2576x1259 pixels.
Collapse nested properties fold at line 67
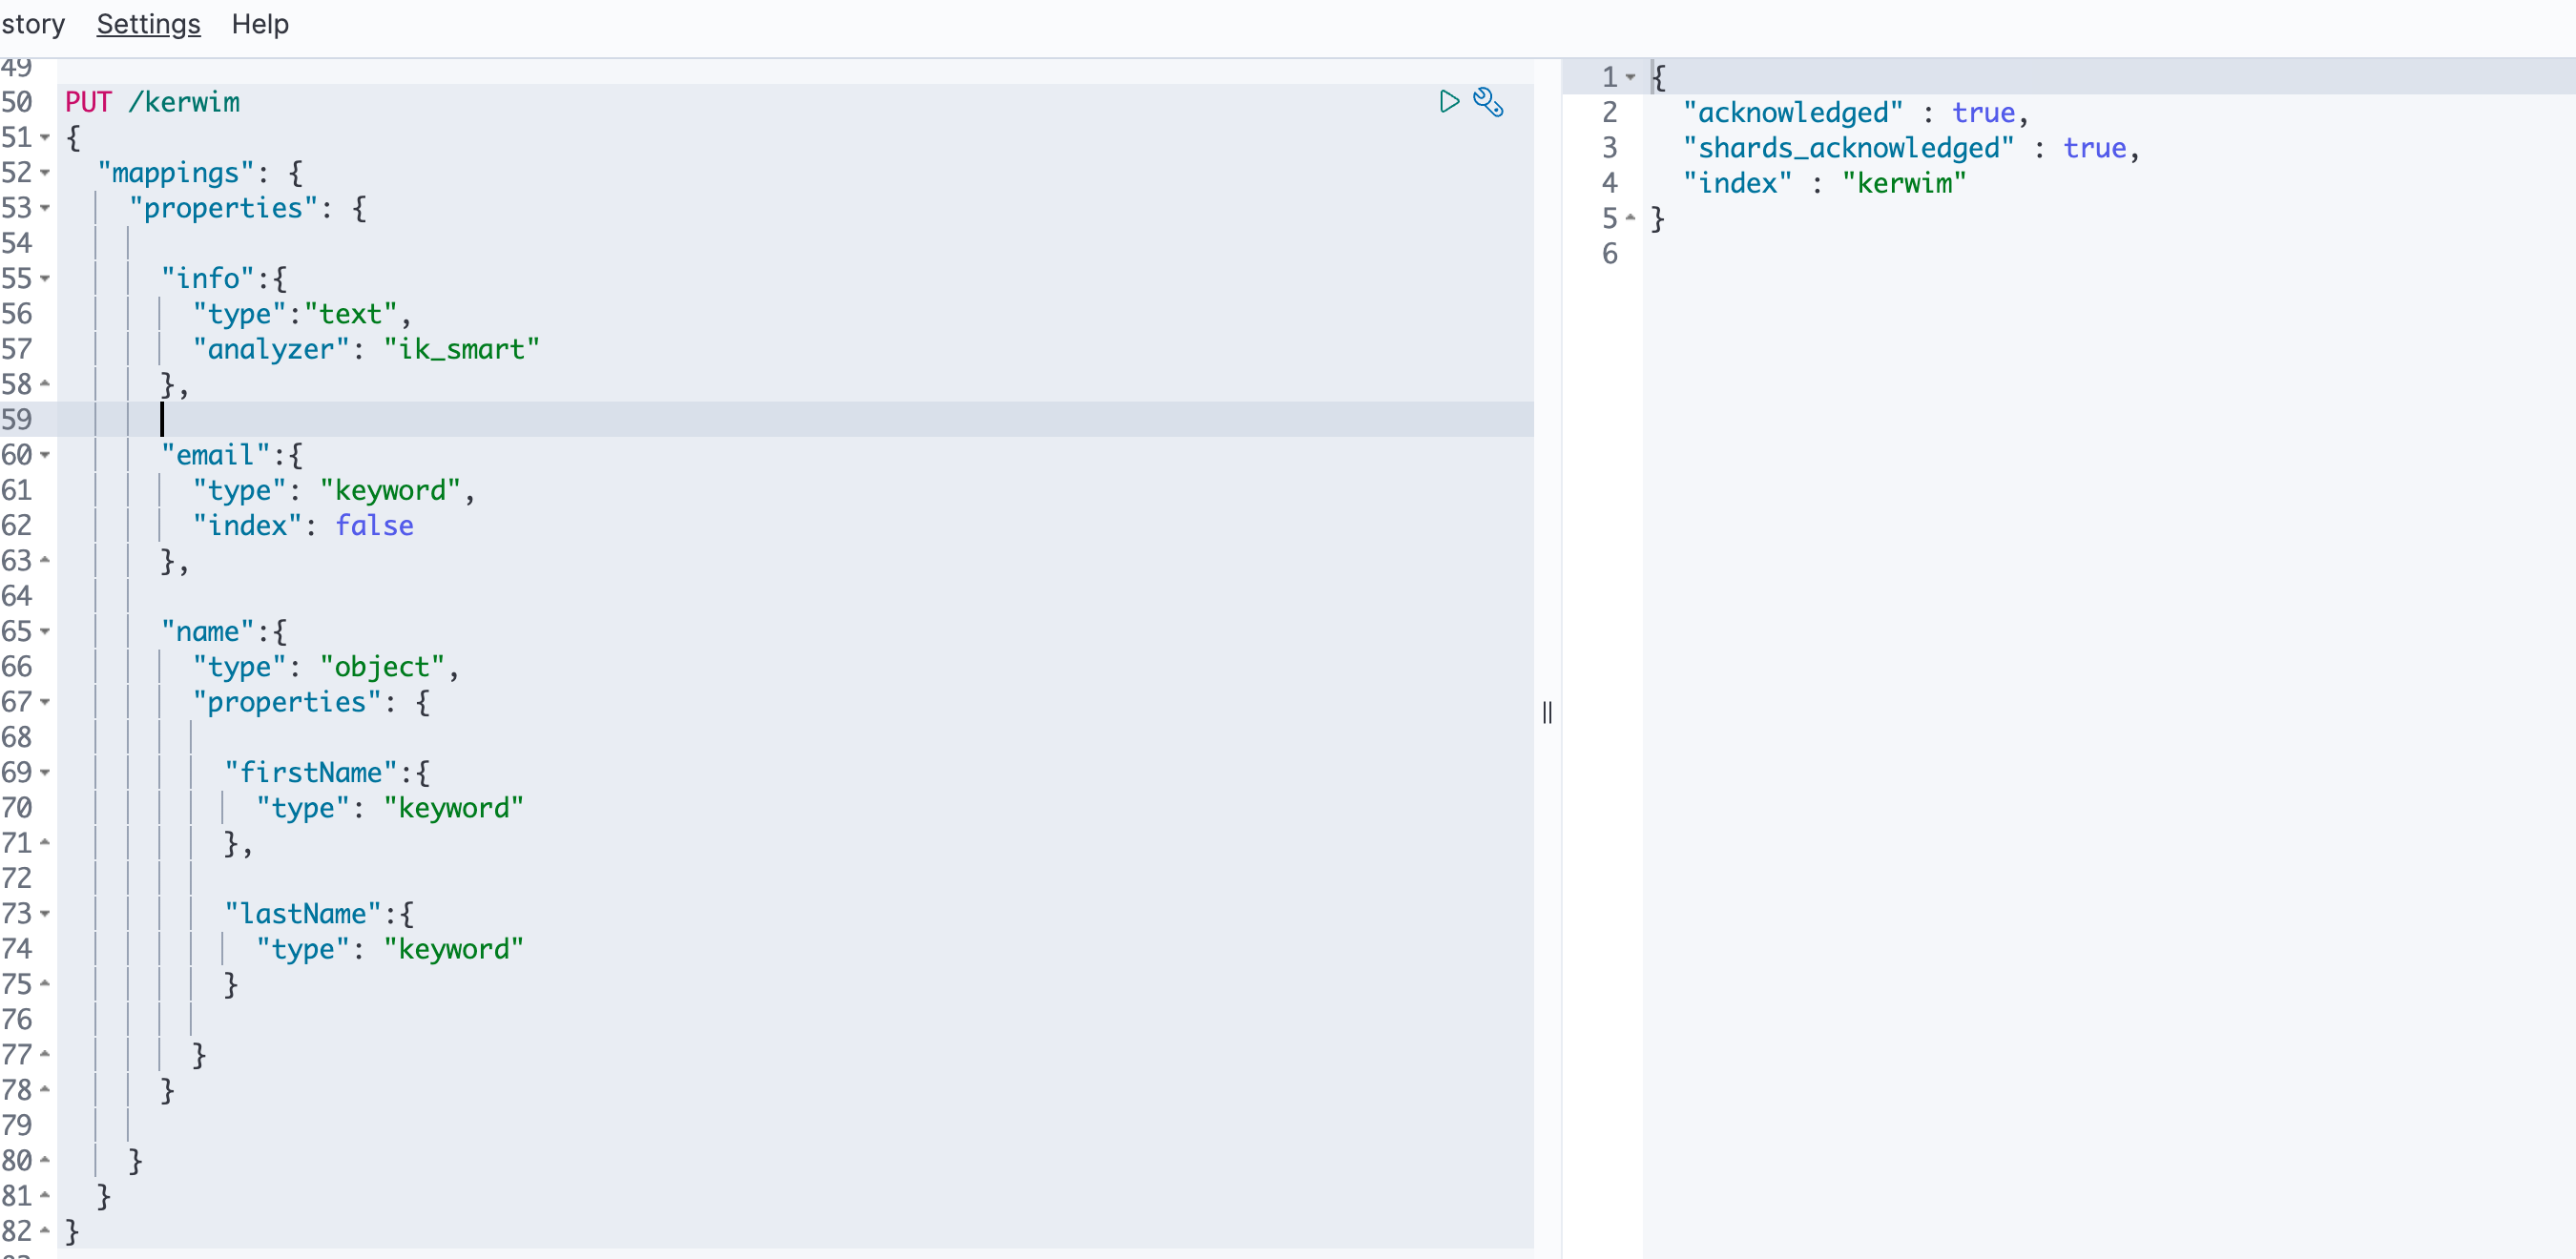45,702
